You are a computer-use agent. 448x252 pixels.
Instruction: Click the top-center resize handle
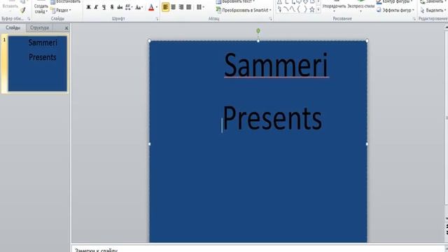pyautogui.click(x=258, y=41)
